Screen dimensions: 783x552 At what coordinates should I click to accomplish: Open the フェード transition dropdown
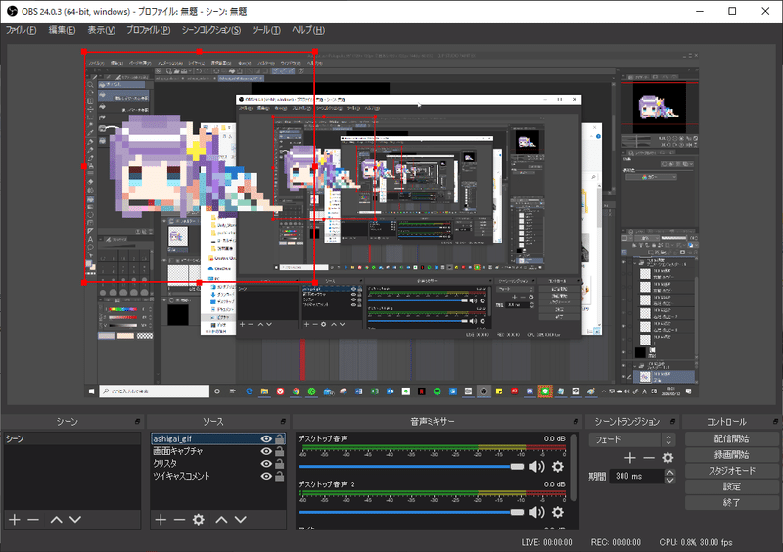632,439
